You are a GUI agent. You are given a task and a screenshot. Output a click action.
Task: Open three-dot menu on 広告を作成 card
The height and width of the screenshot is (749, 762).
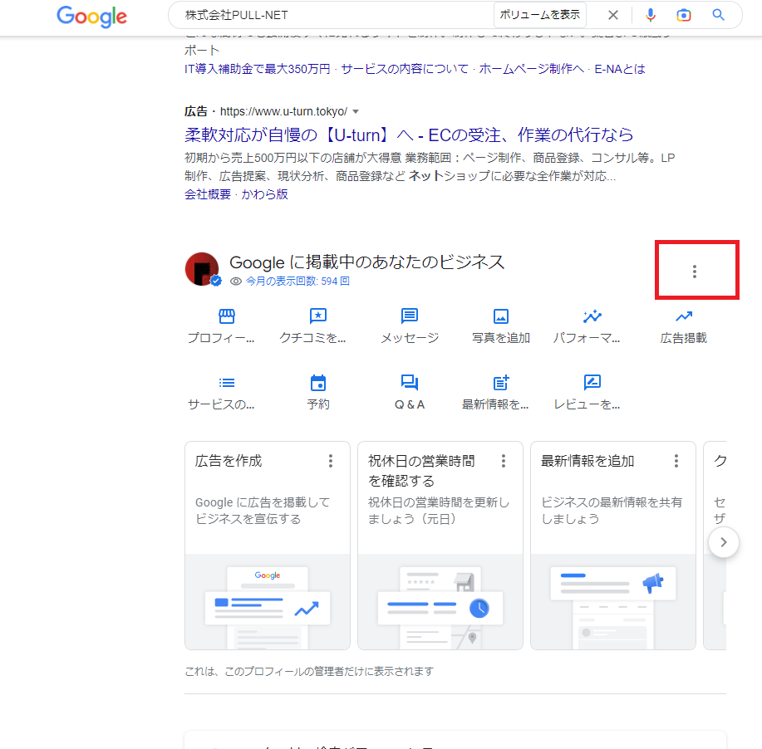point(331,461)
